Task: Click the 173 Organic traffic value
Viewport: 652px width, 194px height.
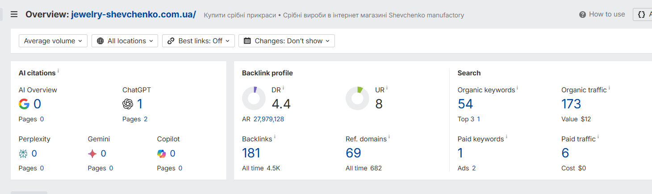Action: pyautogui.click(x=571, y=104)
